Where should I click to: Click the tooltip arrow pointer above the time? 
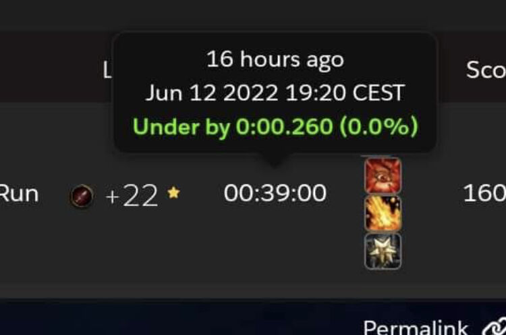point(275,159)
